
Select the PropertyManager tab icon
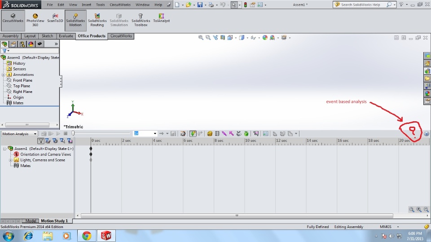point(13,44)
